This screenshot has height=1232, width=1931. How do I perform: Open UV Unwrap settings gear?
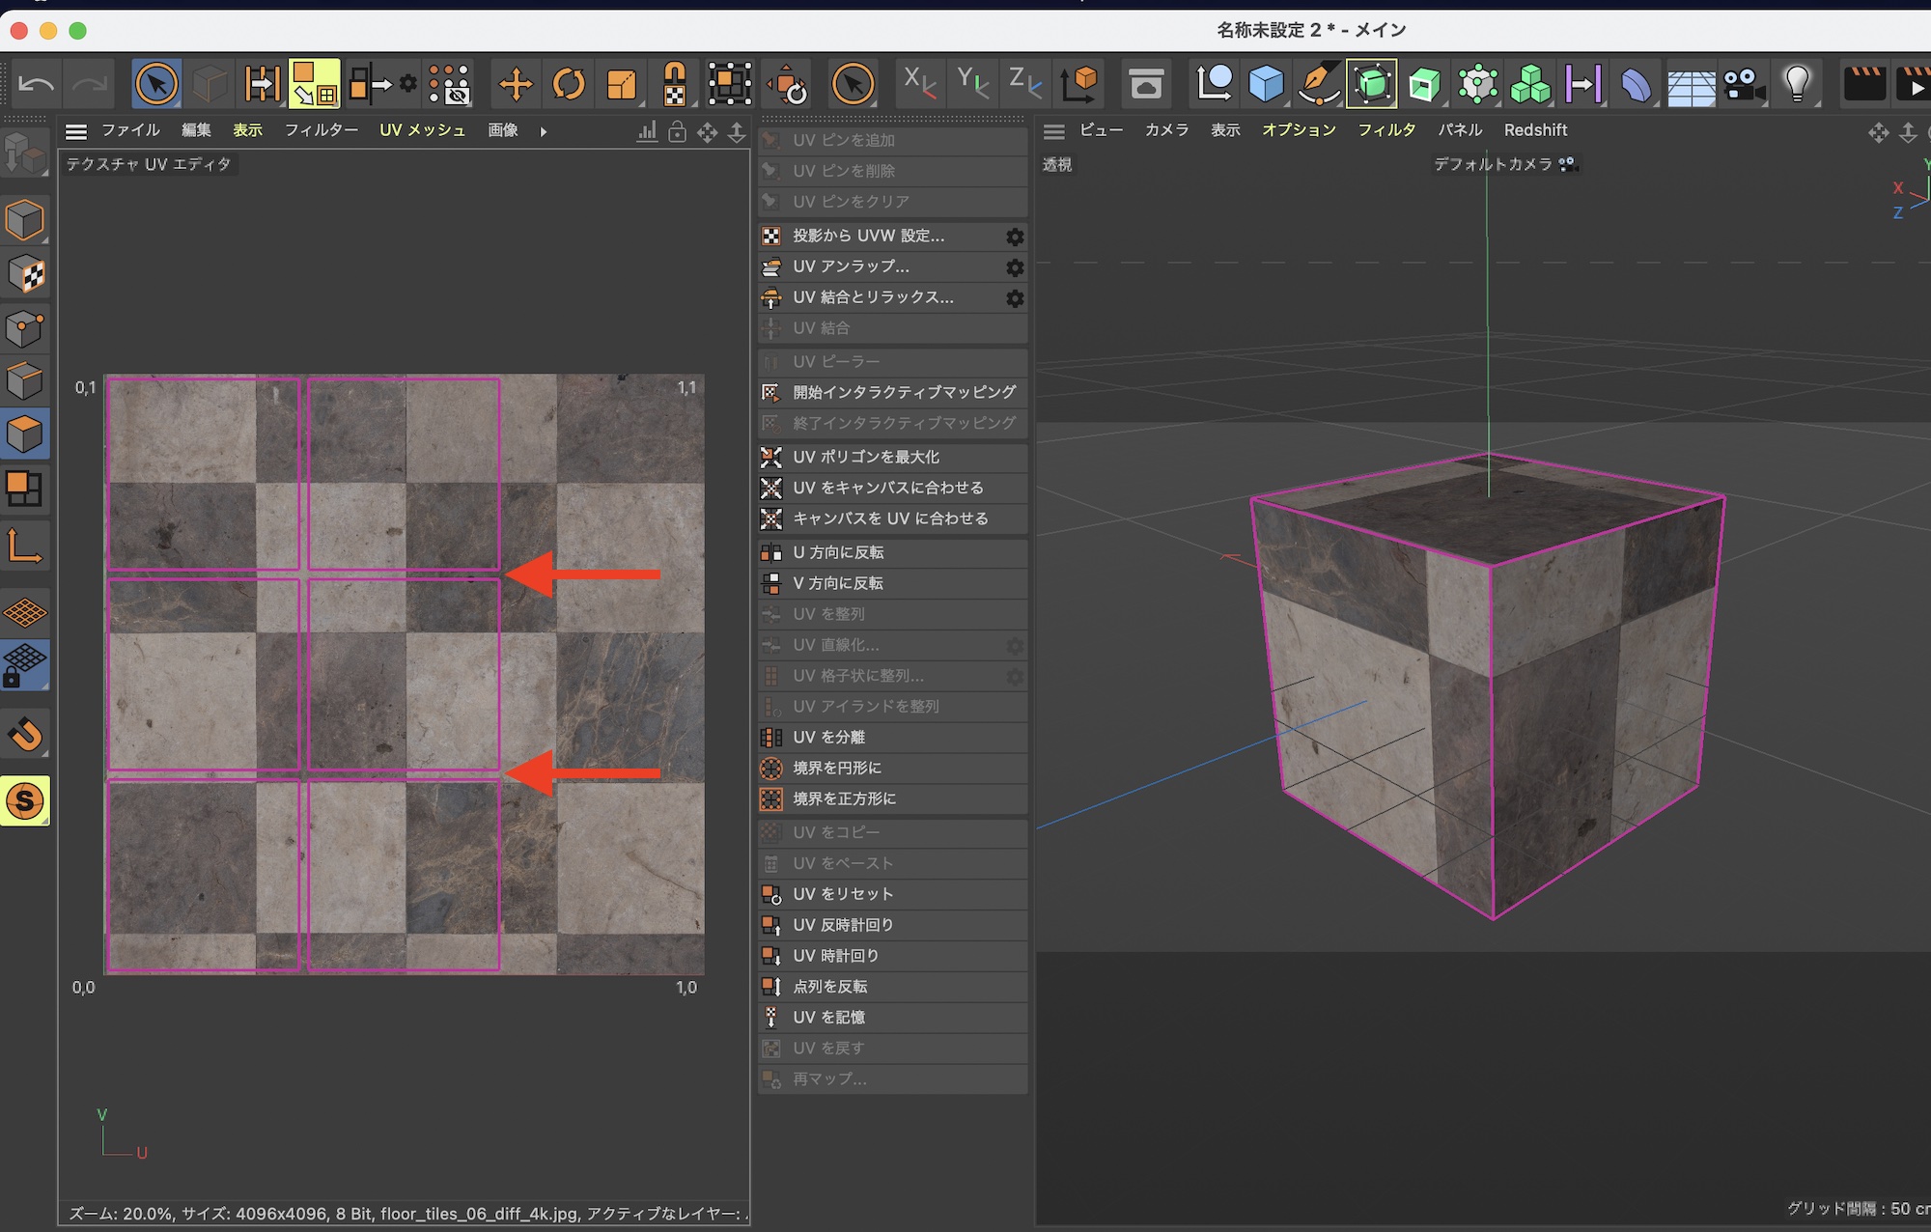coord(1015,267)
